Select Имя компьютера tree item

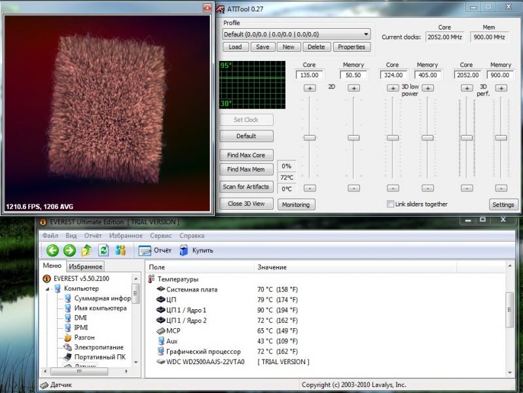[x=100, y=308]
